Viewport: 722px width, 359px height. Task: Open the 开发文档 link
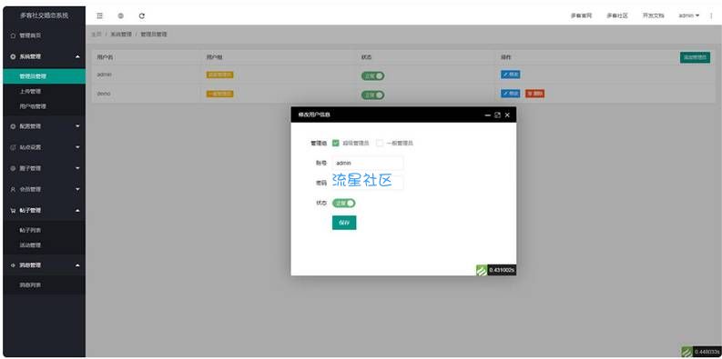coord(654,15)
